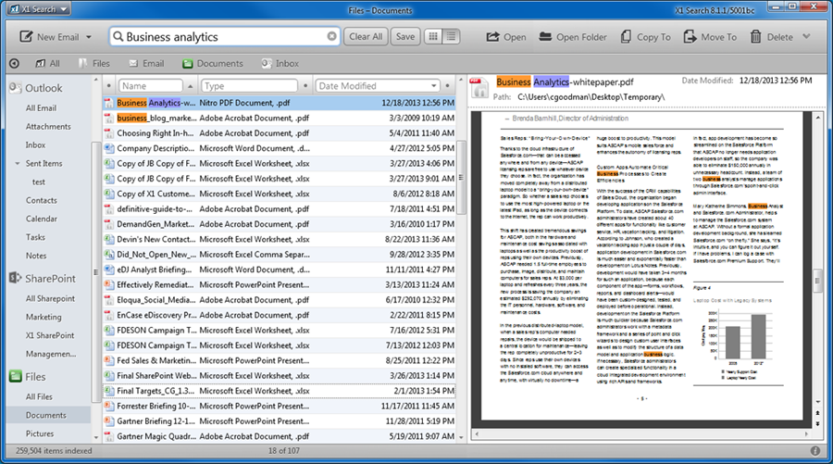Click the Save search button
This screenshot has width=833, height=464.
click(405, 37)
